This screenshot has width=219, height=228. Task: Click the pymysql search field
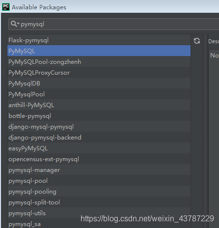pos(114,24)
